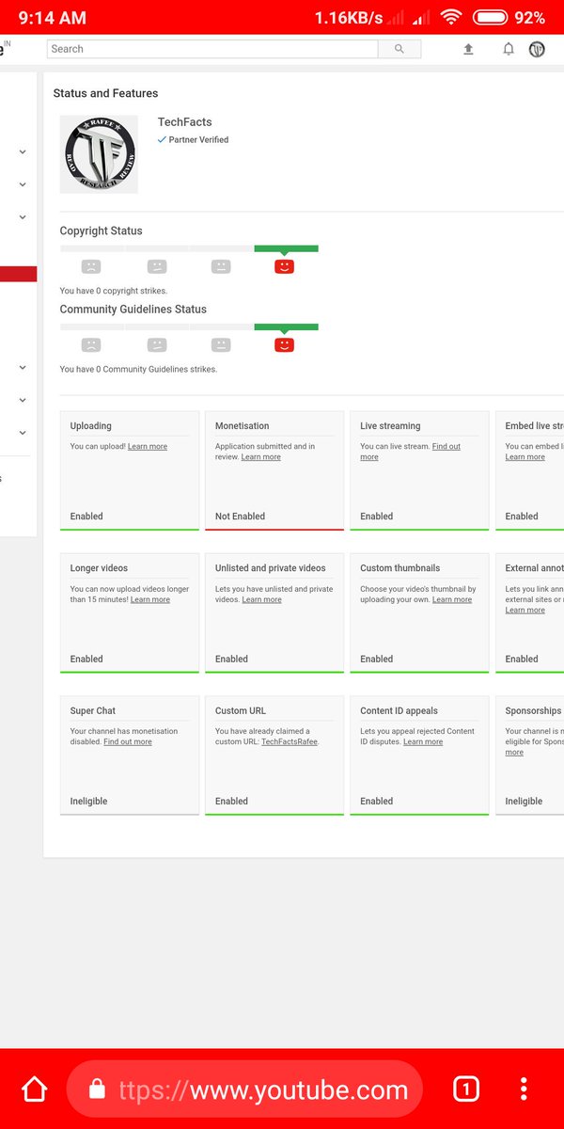Select the red highlighted sidebar item
This screenshot has width=564, height=1129.
point(18,274)
